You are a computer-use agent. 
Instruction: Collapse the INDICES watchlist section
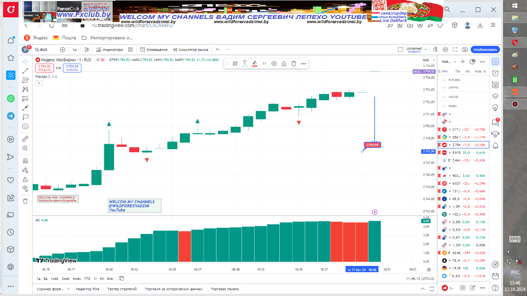coord(444,97)
